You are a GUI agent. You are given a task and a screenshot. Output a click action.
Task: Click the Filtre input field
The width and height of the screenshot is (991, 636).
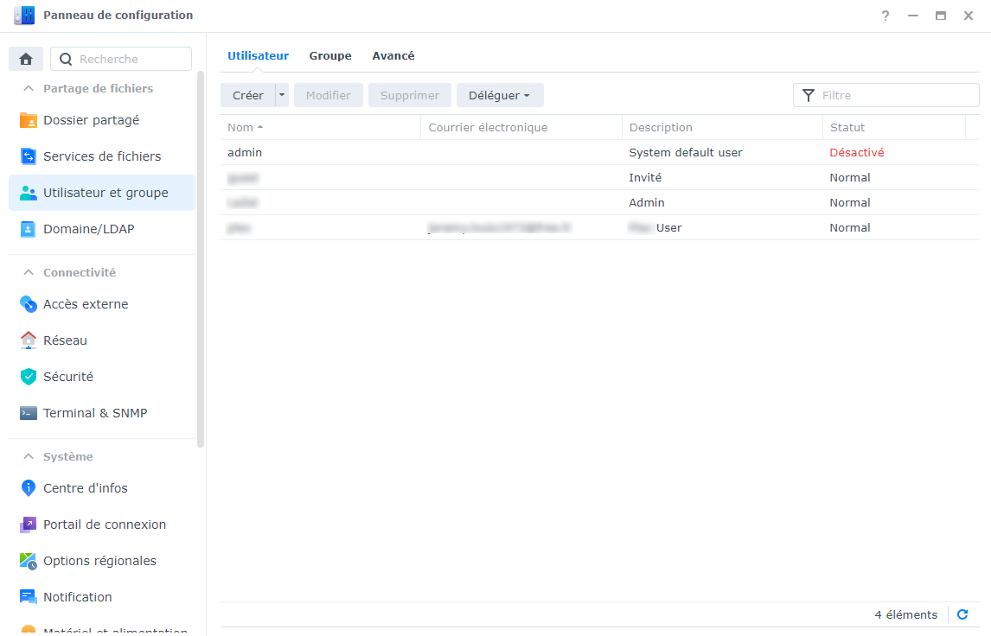tap(896, 95)
